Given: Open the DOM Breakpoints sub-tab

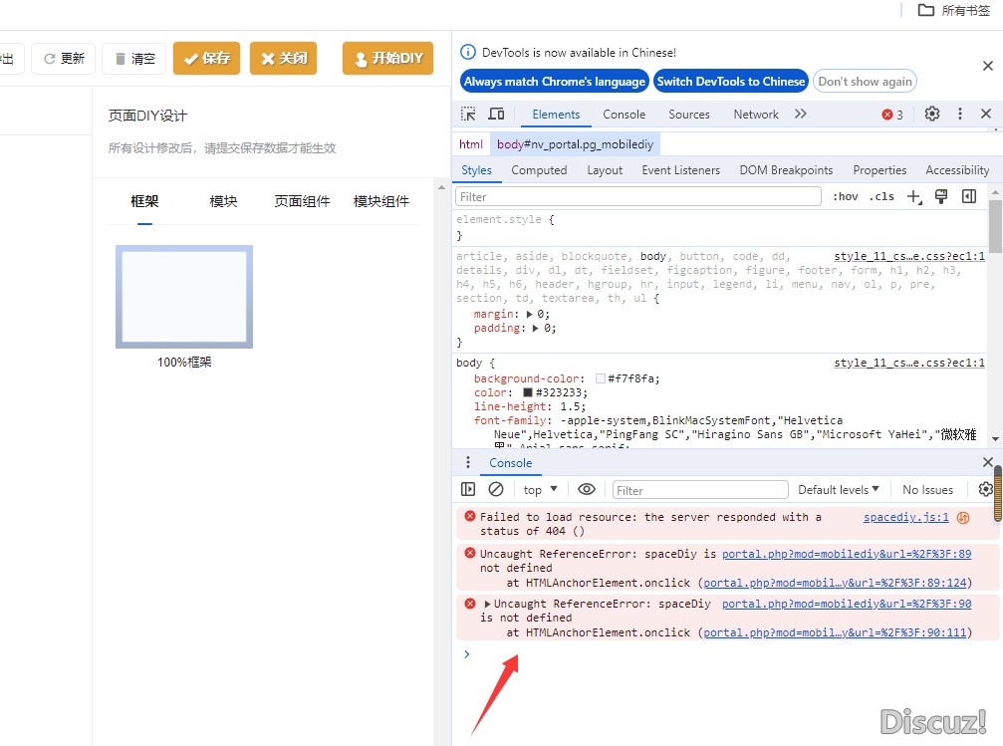Looking at the screenshot, I should pos(786,170).
